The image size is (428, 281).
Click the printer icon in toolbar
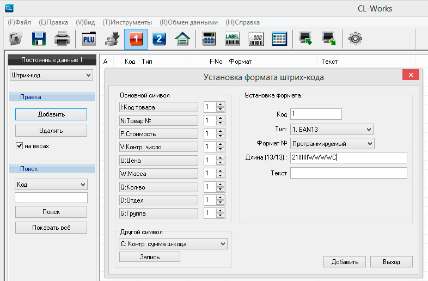click(62, 39)
